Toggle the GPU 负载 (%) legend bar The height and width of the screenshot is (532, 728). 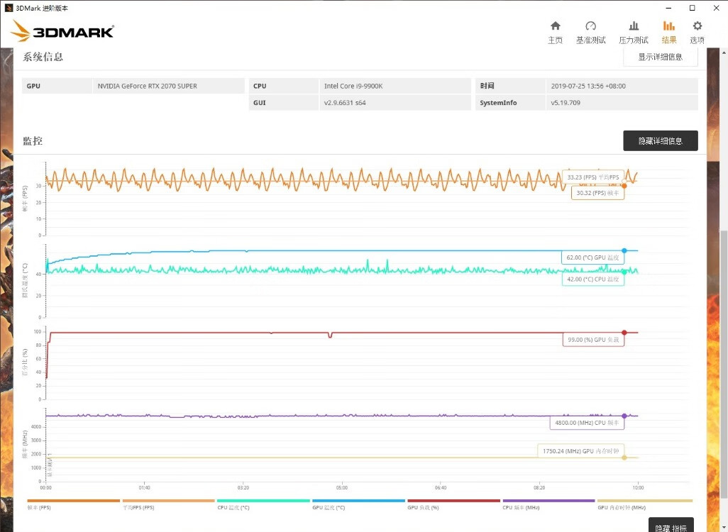click(453, 501)
